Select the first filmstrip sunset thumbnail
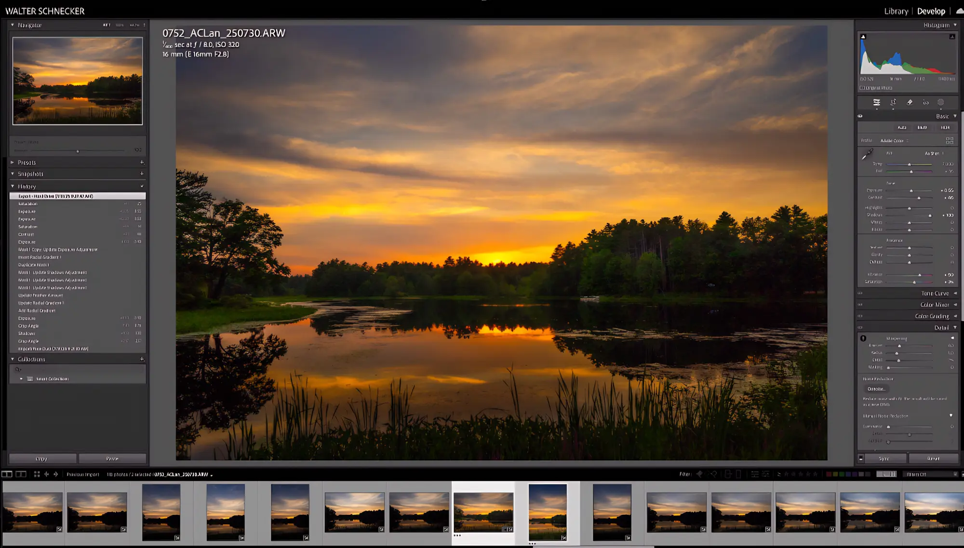This screenshot has width=964, height=548. point(33,511)
